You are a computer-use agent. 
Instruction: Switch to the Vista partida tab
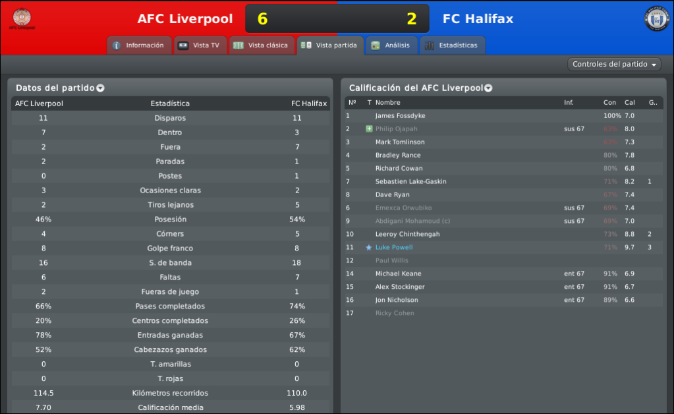(x=330, y=45)
